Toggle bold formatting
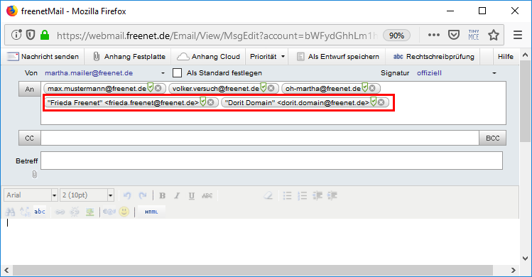Image resolution: width=532 pixels, height=277 pixels. click(x=162, y=195)
